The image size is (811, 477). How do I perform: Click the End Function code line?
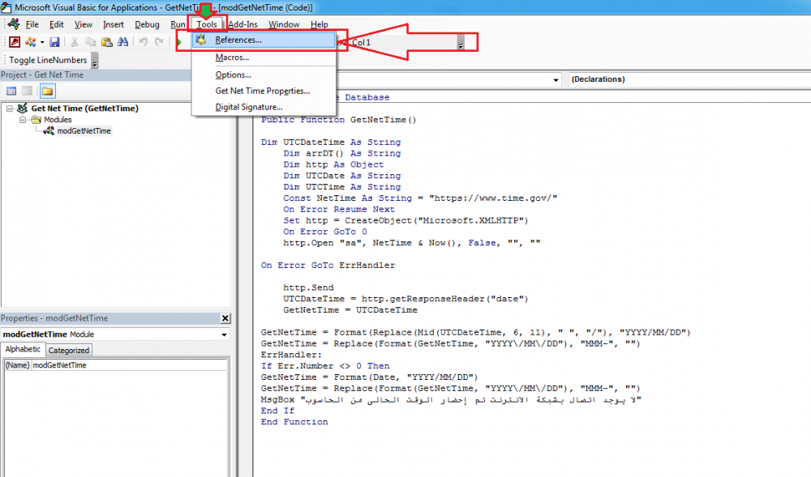294,422
